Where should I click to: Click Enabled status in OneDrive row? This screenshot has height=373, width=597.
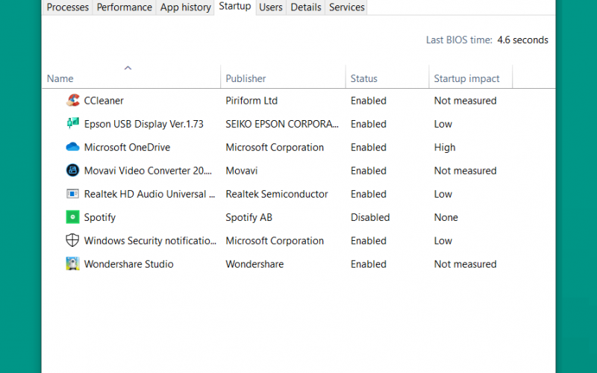[x=368, y=147]
